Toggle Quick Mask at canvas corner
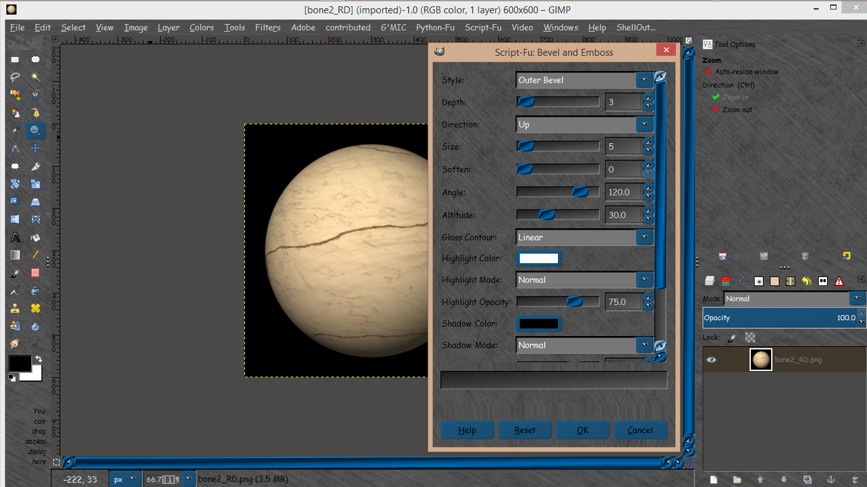 point(56,462)
